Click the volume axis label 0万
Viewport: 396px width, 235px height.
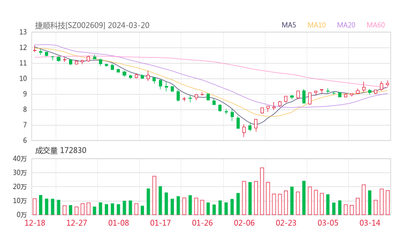point(21,215)
